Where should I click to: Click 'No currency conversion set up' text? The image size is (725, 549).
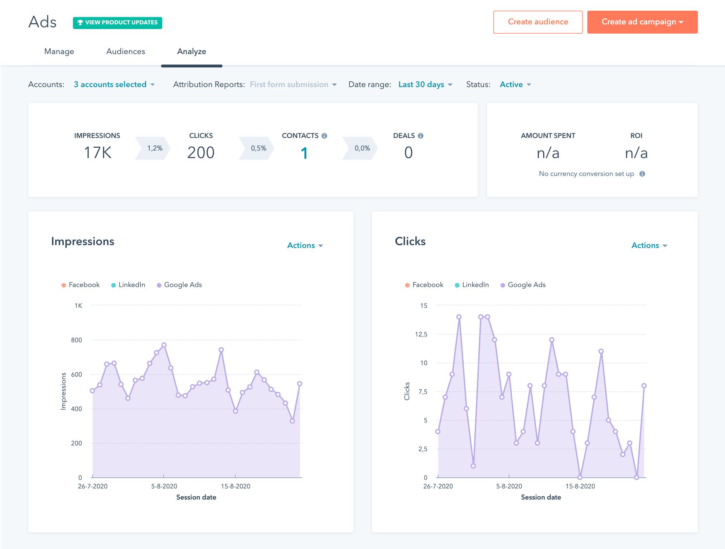[x=586, y=174]
